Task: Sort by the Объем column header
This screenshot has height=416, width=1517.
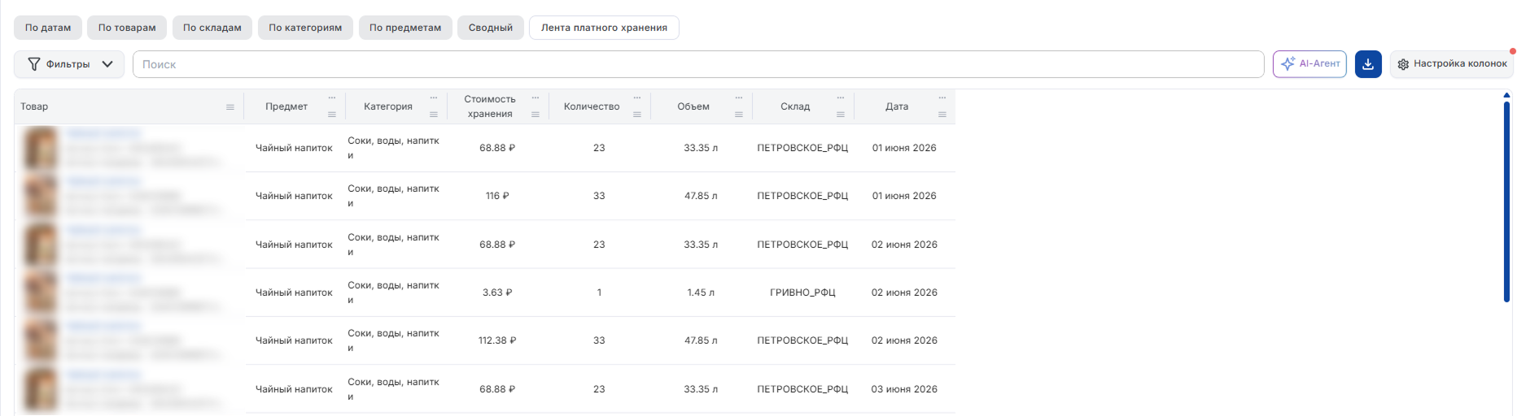Action: (x=693, y=107)
